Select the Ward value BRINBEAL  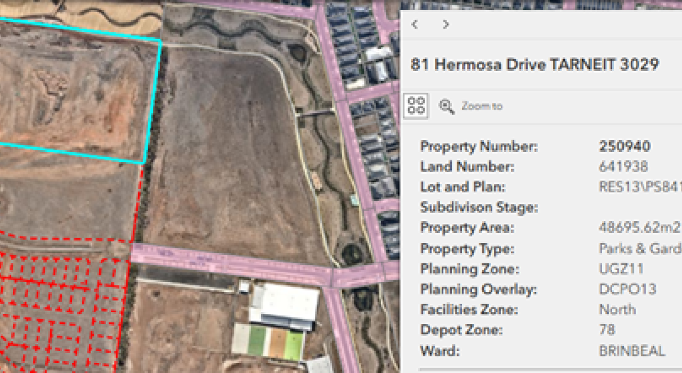632,351
